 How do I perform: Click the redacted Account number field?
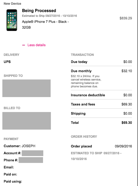[x=33, y=153]
